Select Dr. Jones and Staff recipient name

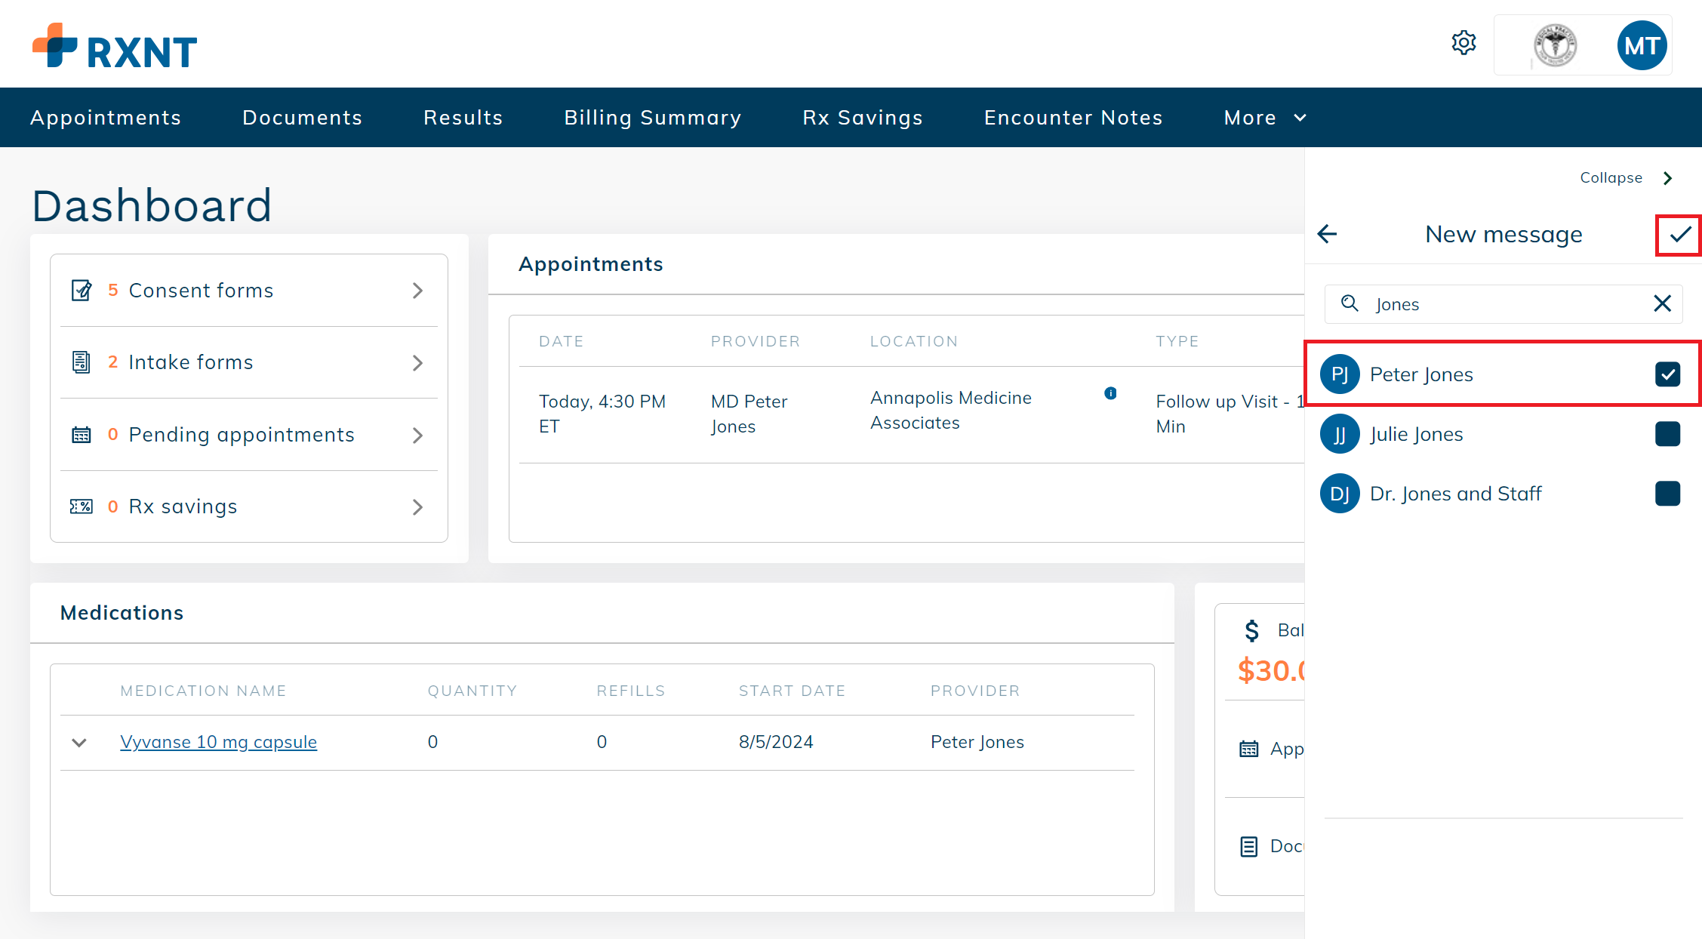pos(1455,494)
